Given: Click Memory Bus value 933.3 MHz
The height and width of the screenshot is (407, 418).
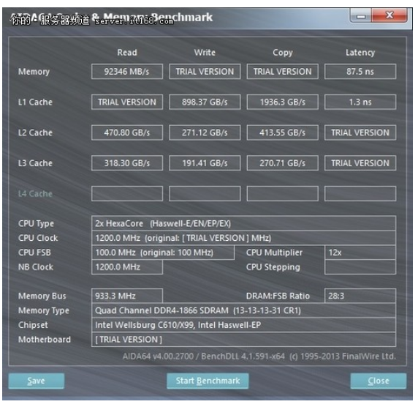Looking at the screenshot, I should 127,296.
